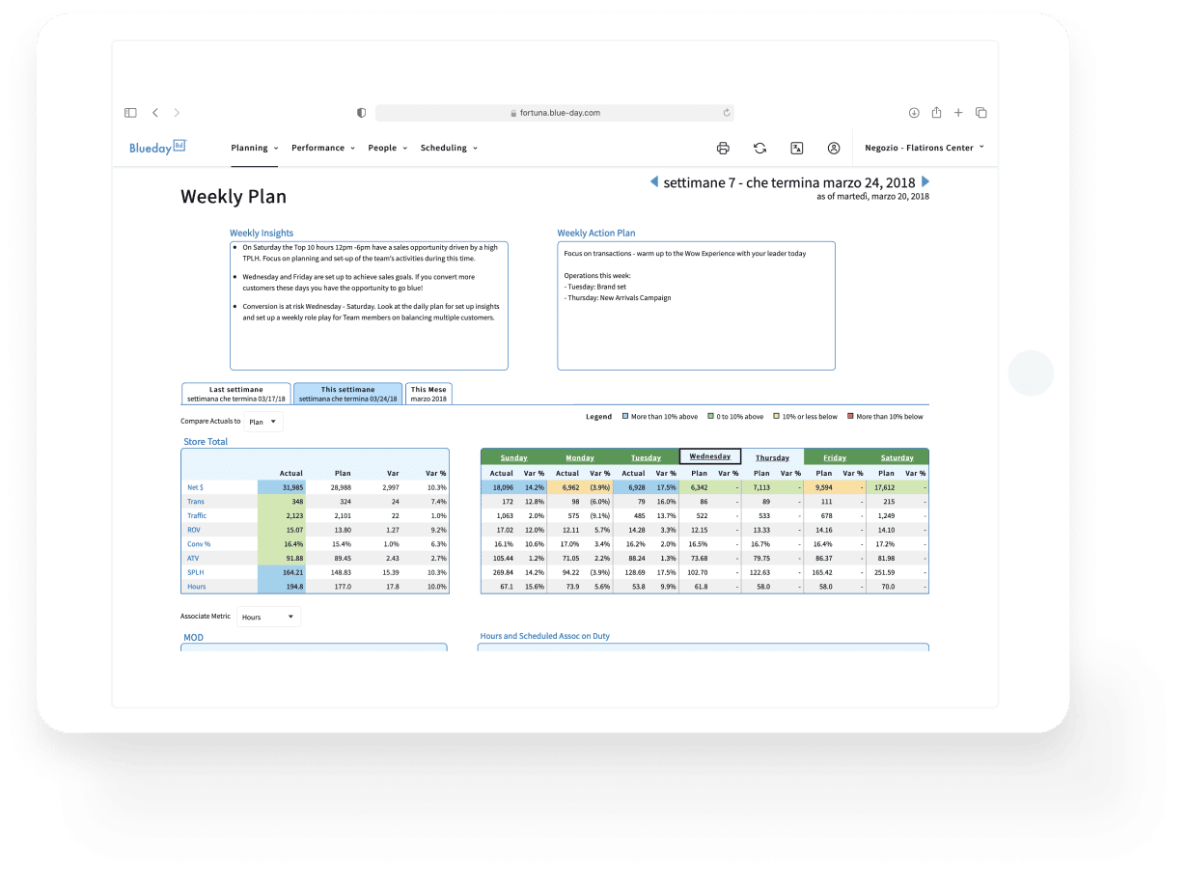This screenshot has width=1187, height=881.
Task: Open the browser downloads icon
Action: 913,113
